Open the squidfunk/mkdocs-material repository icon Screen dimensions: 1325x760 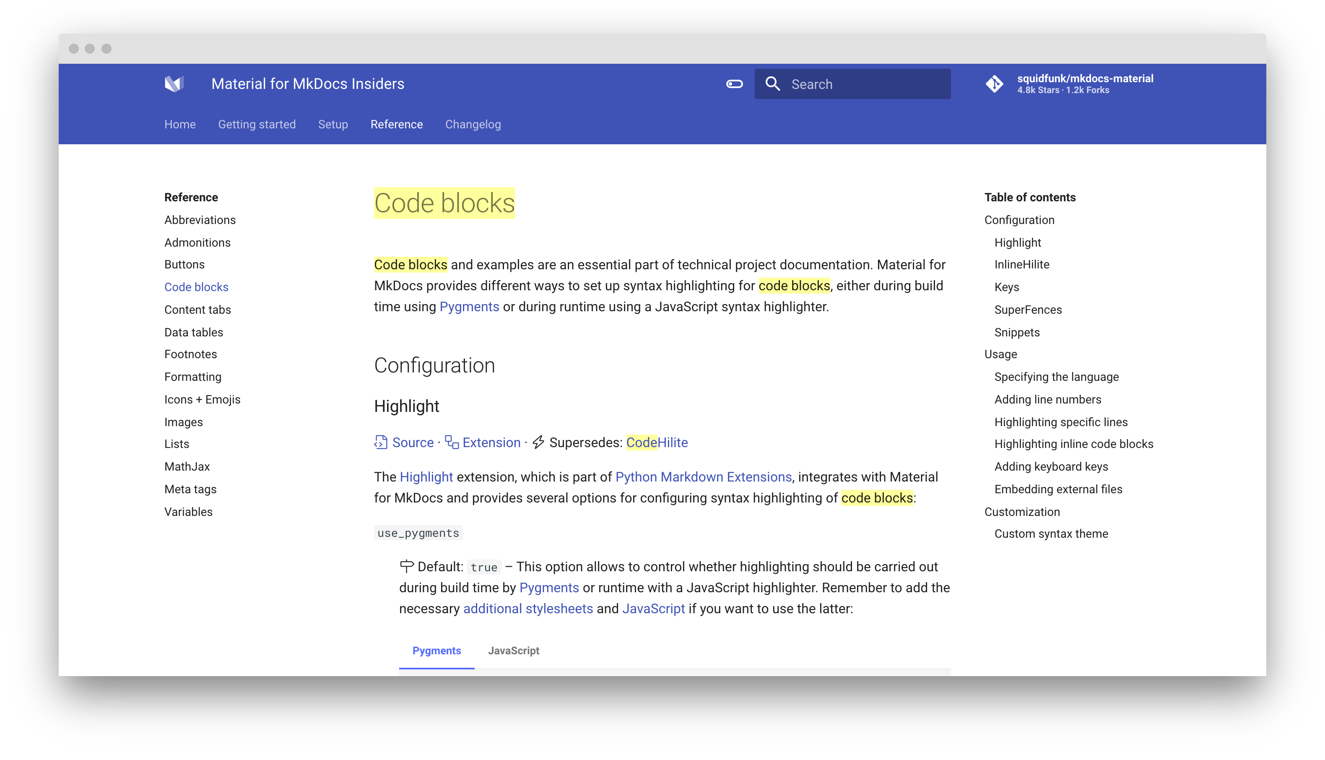coord(995,84)
